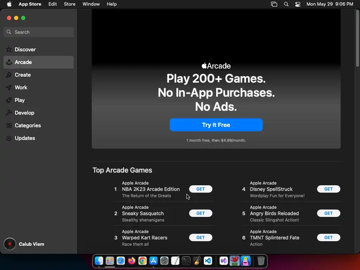Open the Create section brush icon
Screen dimensions: 360x270
point(9,75)
